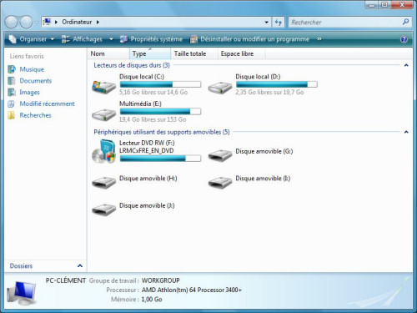Sort by Espace libre column header
The height and width of the screenshot is (313, 417).
241,53
